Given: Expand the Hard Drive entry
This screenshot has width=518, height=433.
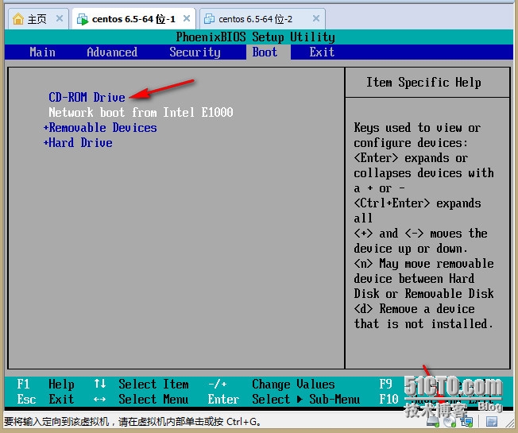Looking at the screenshot, I should pyautogui.click(x=78, y=143).
